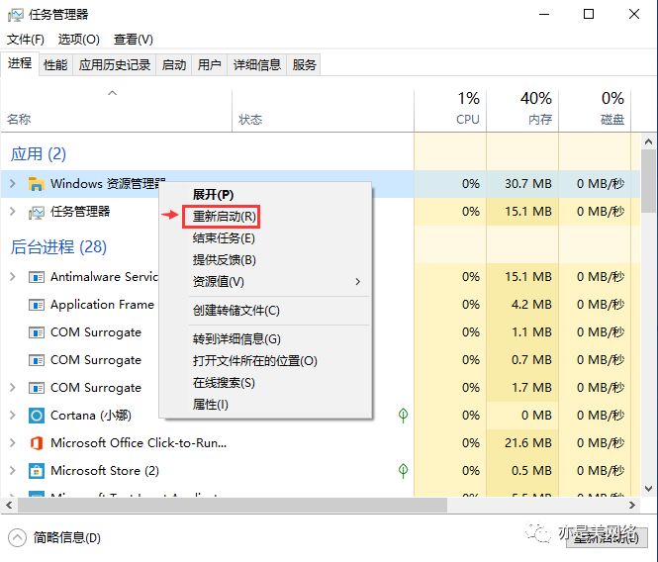658x562 pixels.
Task: Click the Cortana (小娜) circle icon
Action: [36, 416]
